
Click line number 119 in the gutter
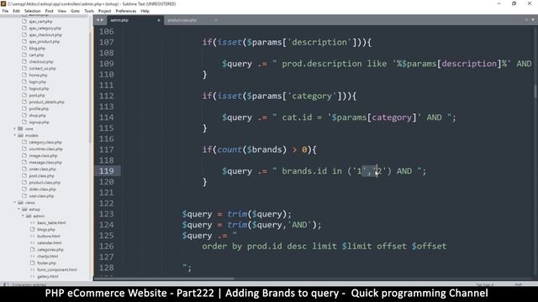tap(107, 171)
